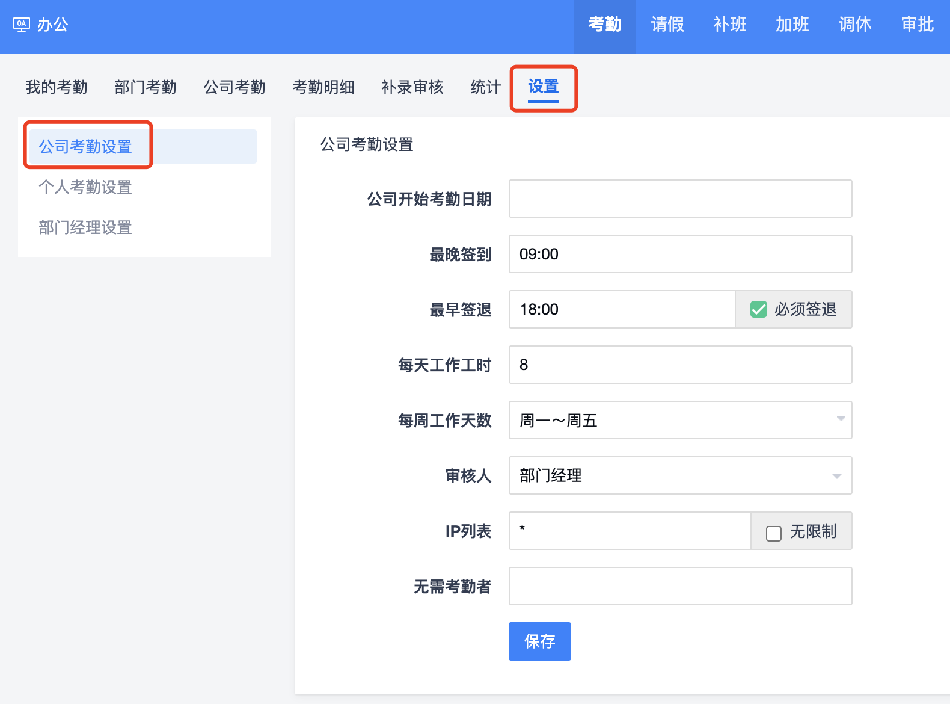Open the 审核人 dropdown
Screen dimensions: 950x704
(x=680, y=475)
